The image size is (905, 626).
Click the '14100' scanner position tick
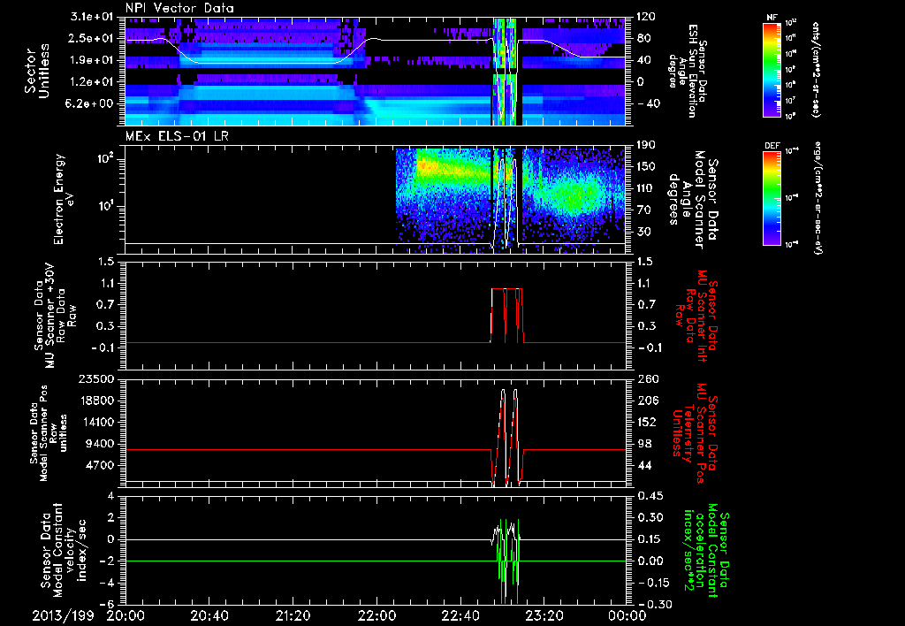click(x=95, y=422)
